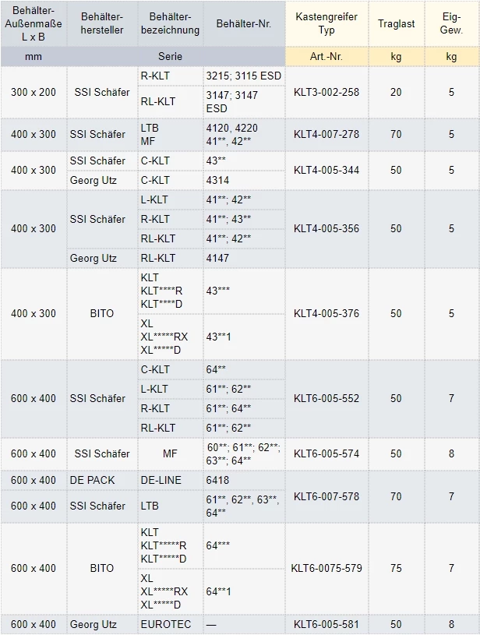Select the DE-LINE series cell
The image size is (480, 635).
161,480
